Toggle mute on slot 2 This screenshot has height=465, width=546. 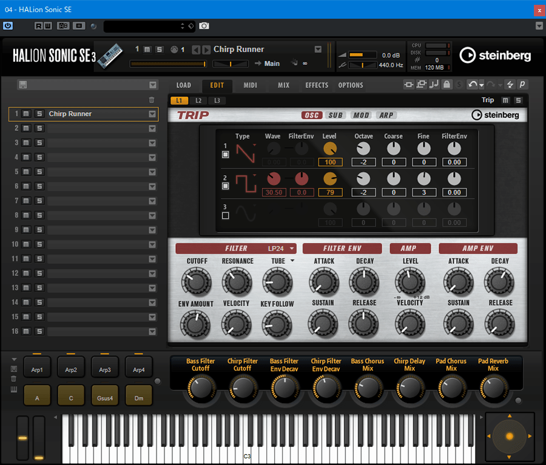(26, 129)
